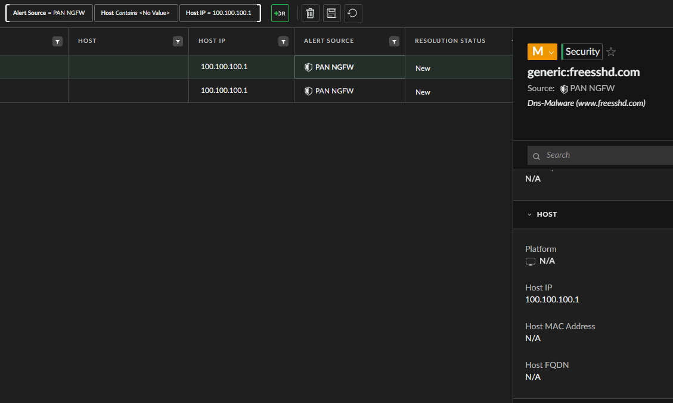Open the filter icon in the Host IP column
Viewport: 673px width, 403px height.
[x=283, y=41]
